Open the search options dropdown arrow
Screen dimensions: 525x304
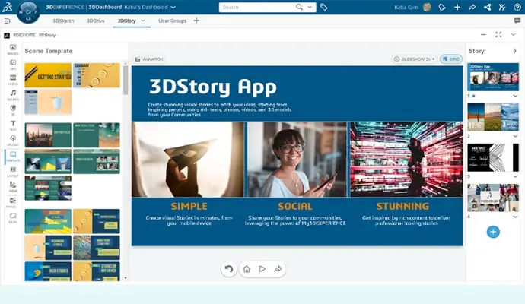(x=310, y=7)
